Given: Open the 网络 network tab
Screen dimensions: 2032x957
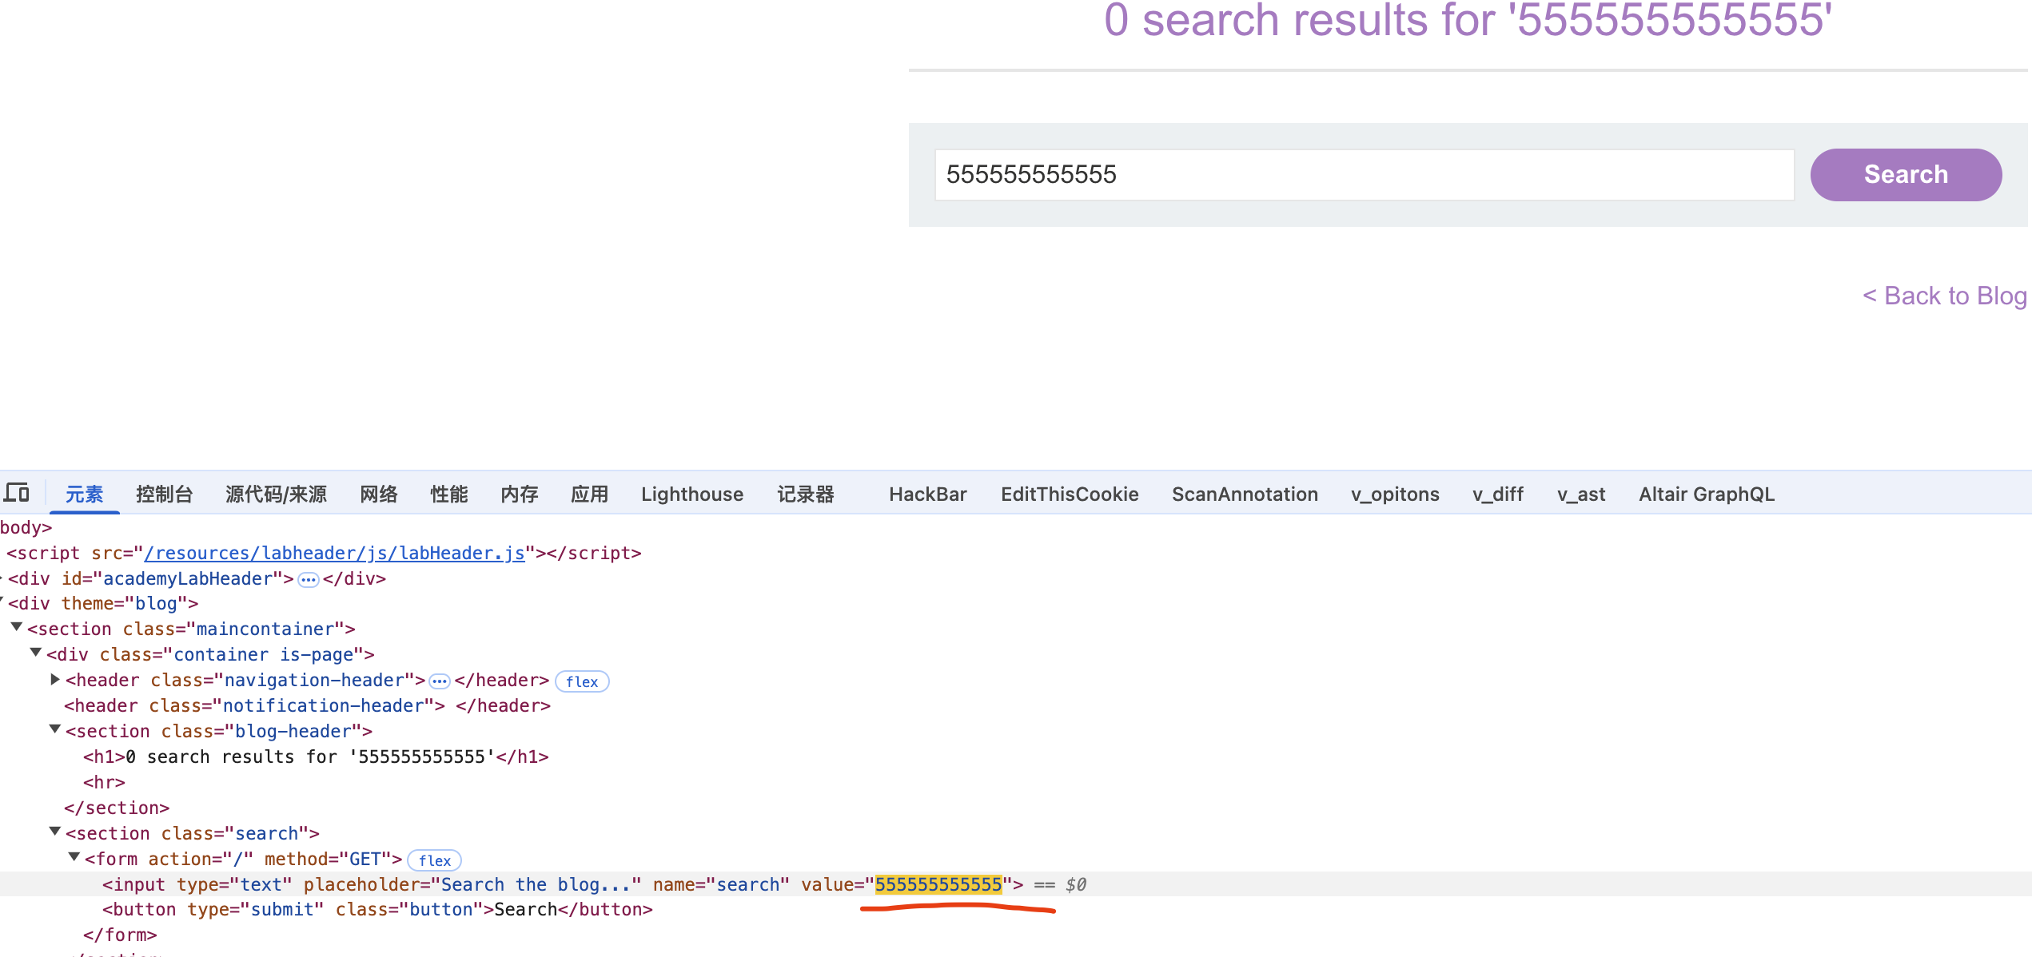Looking at the screenshot, I should click(x=379, y=494).
